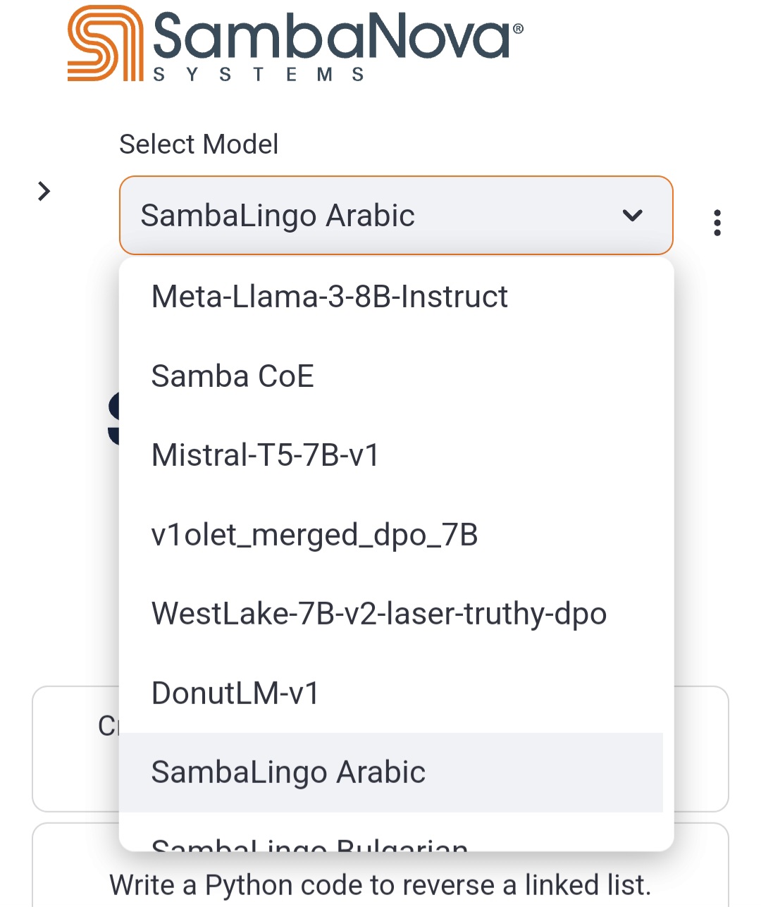Select v1olet_merged_dpo_7B model

[x=391, y=535]
